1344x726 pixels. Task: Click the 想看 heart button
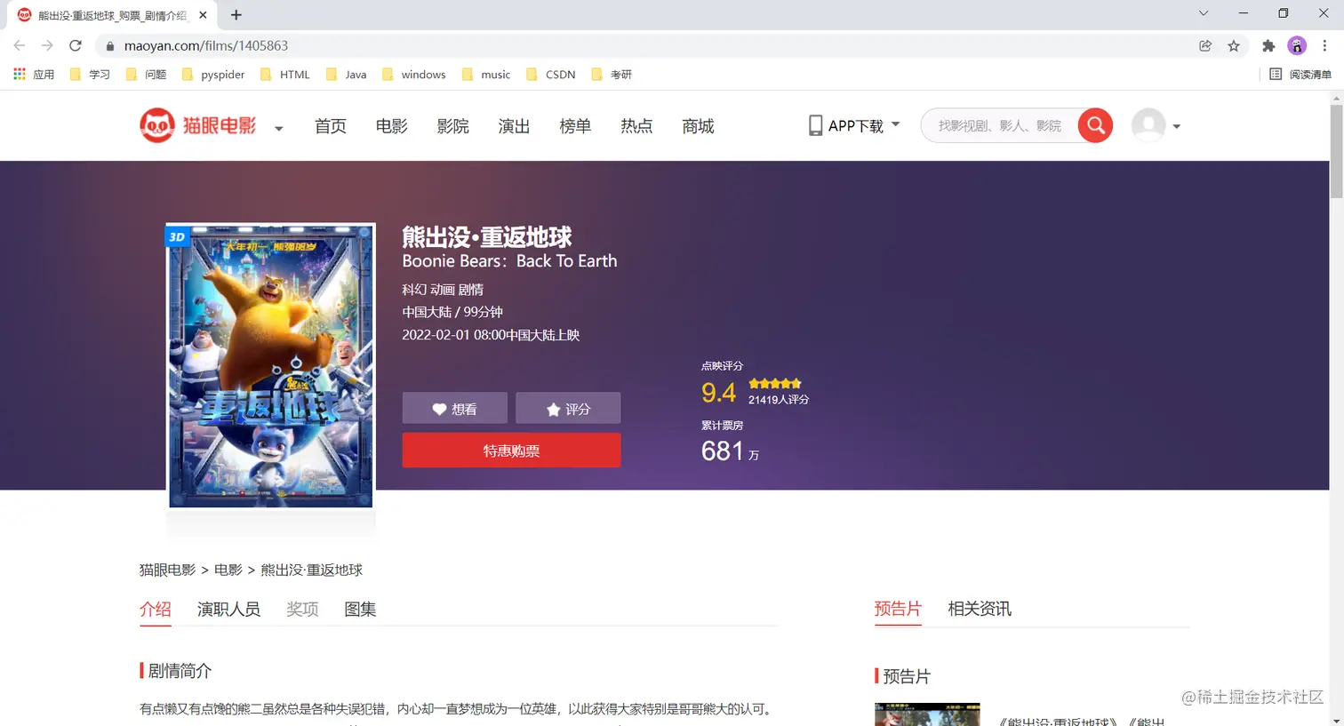click(x=454, y=409)
